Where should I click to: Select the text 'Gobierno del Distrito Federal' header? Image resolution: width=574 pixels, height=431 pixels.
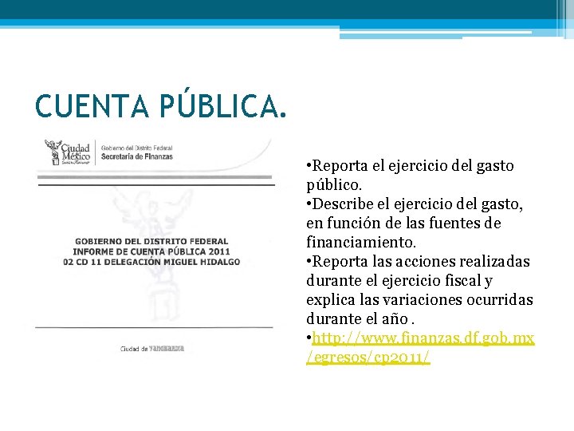point(136,148)
